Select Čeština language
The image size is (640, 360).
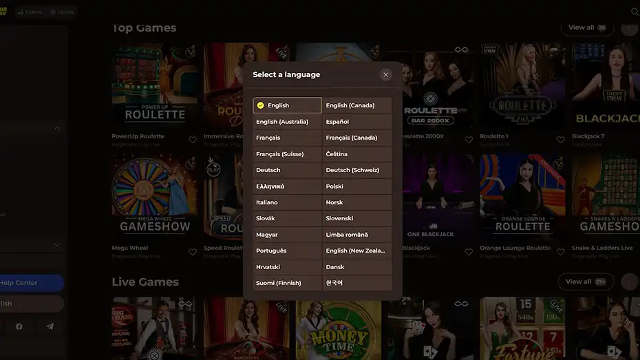point(357,154)
